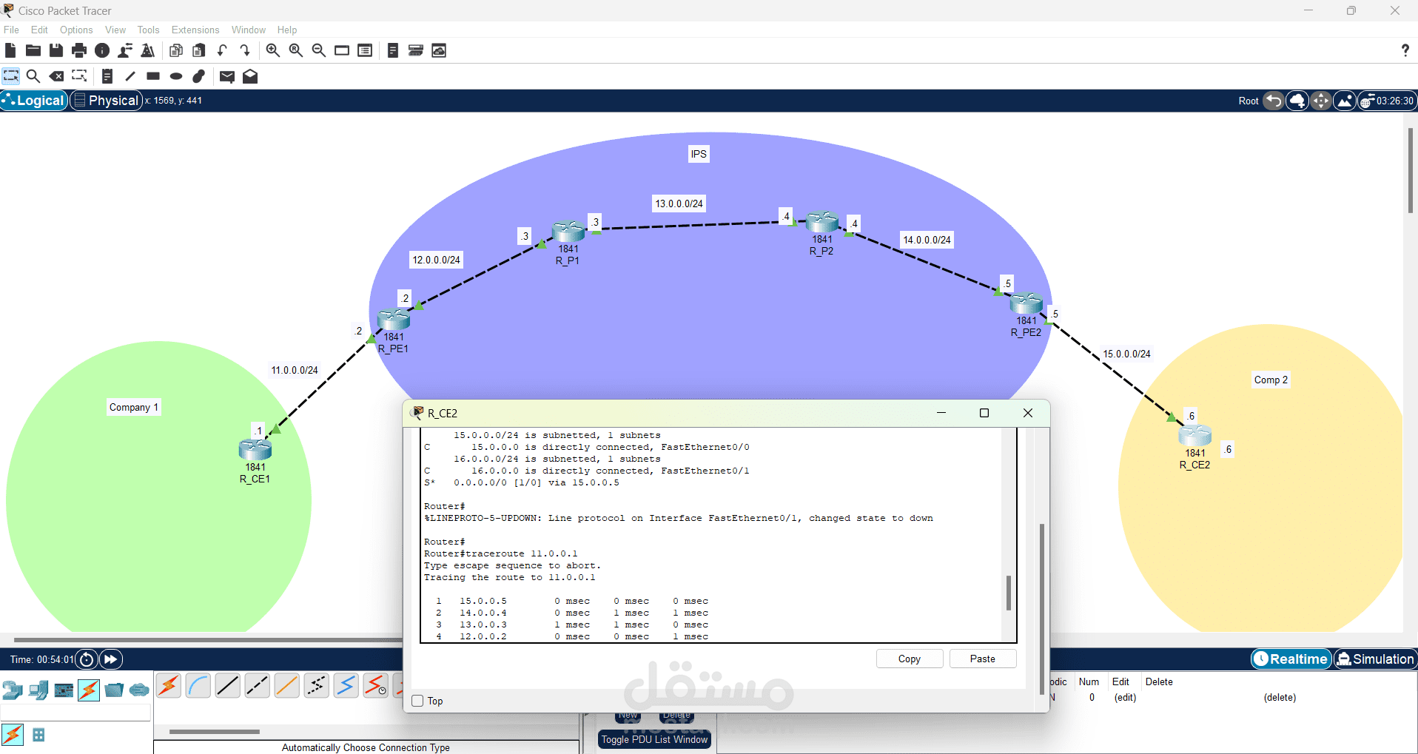Choose the copper straight-through cable
Screen dimensions: 1418x754
(228, 686)
